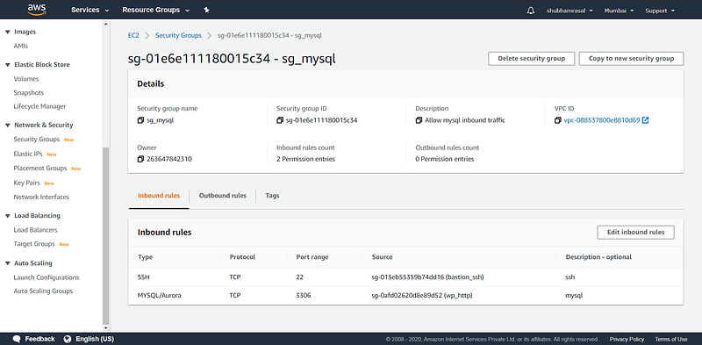
Task: Click source sg-015eb55359b74dd16 (bastion_ssh)
Action: click(427, 277)
